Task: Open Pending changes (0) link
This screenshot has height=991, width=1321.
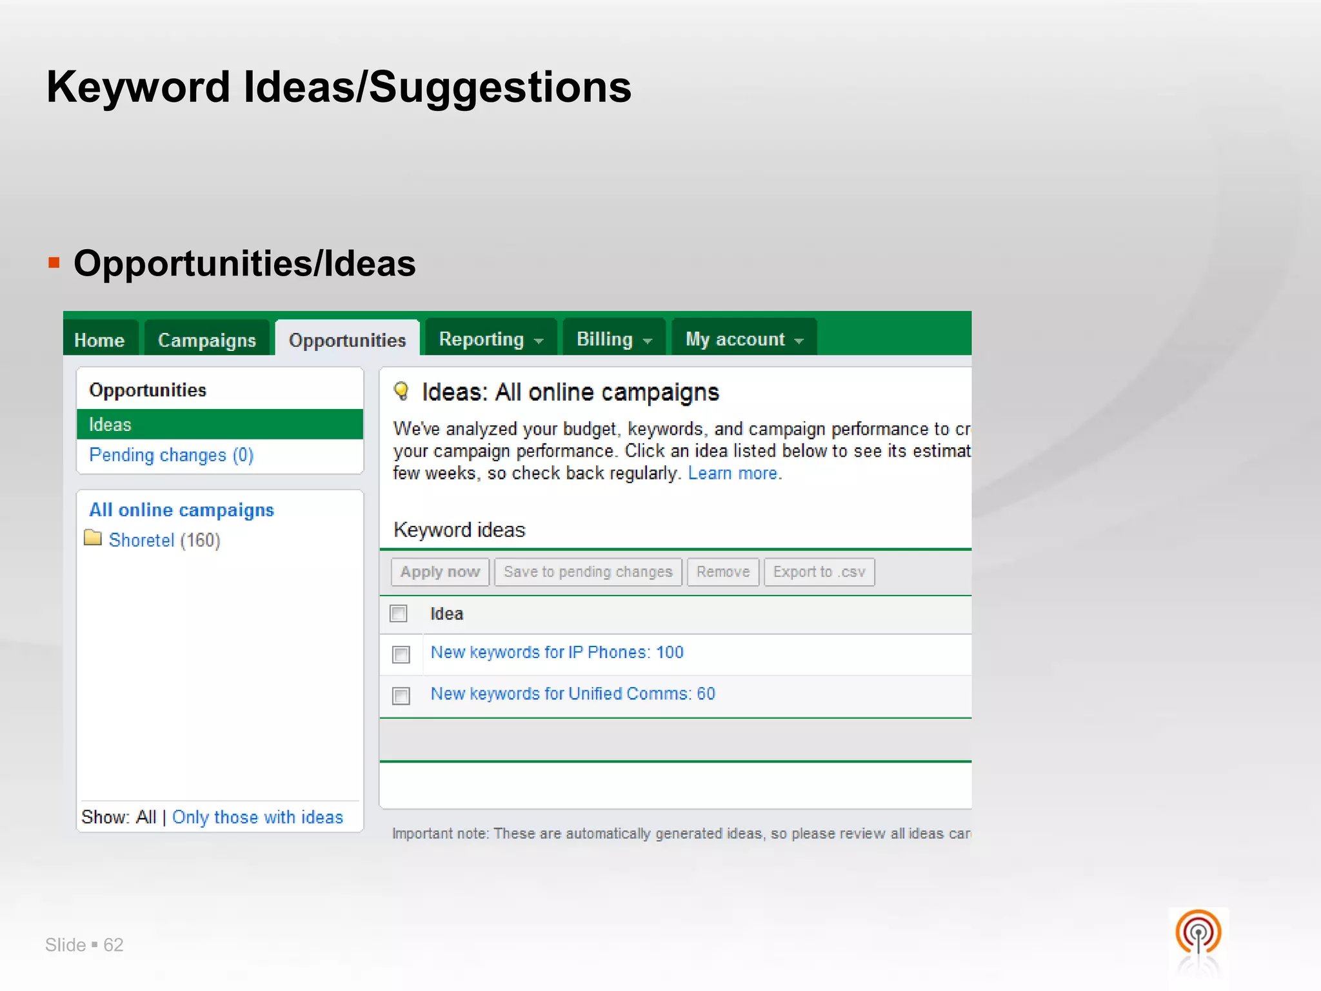Action: [x=171, y=455]
